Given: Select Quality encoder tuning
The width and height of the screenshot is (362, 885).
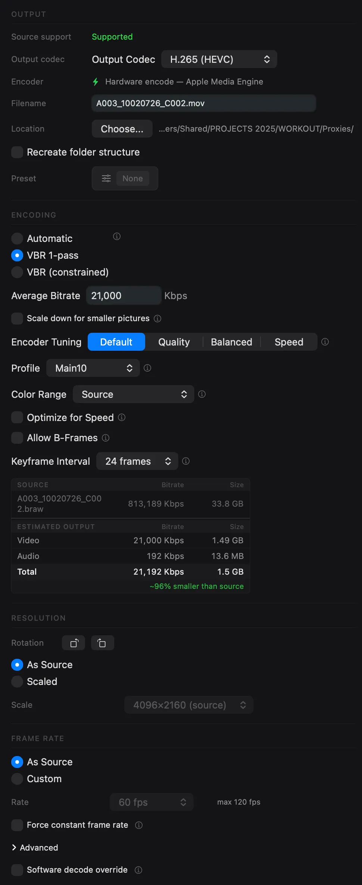Looking at the screenshot, I should click(x=174, y=342).
